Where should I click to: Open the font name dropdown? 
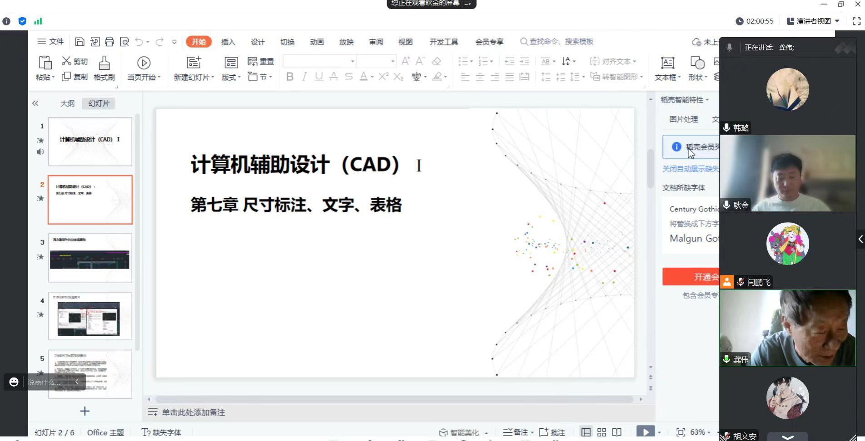click(x=352, y=61)
